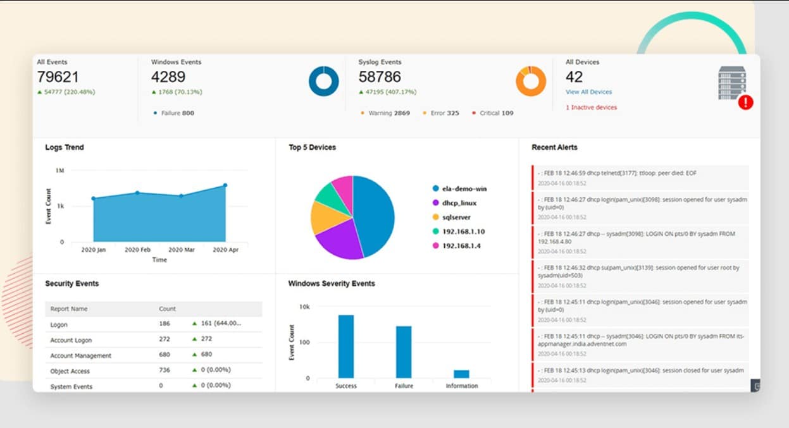The width and height of the screenshot is (789, 428).
Task: Open the System Events report row
Action: [x=154, y=386]
